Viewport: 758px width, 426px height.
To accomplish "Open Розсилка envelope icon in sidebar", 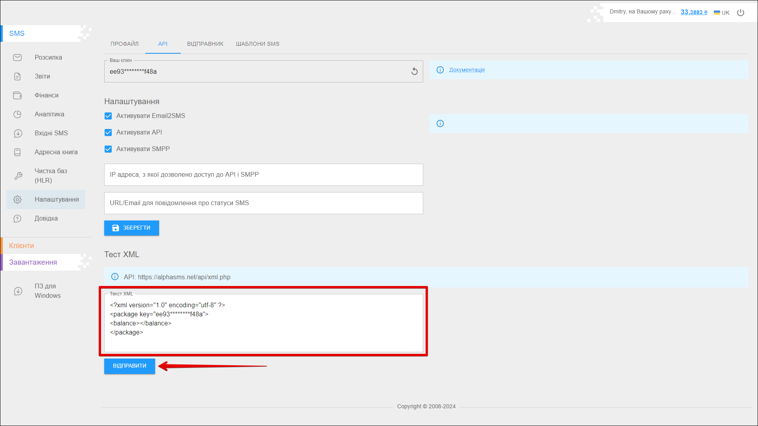I will click(17, 58).
